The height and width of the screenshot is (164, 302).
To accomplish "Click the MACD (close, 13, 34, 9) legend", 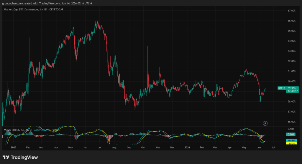I will pos(18,130).
